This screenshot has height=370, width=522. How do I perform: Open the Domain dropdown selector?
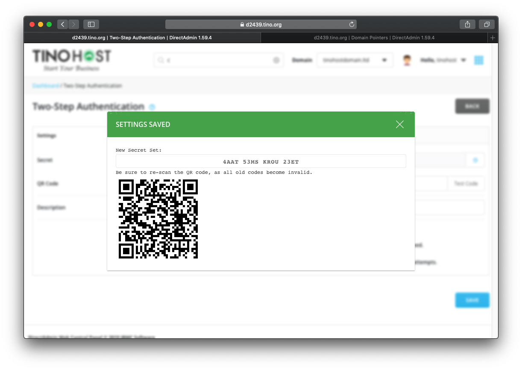[355, 60]
